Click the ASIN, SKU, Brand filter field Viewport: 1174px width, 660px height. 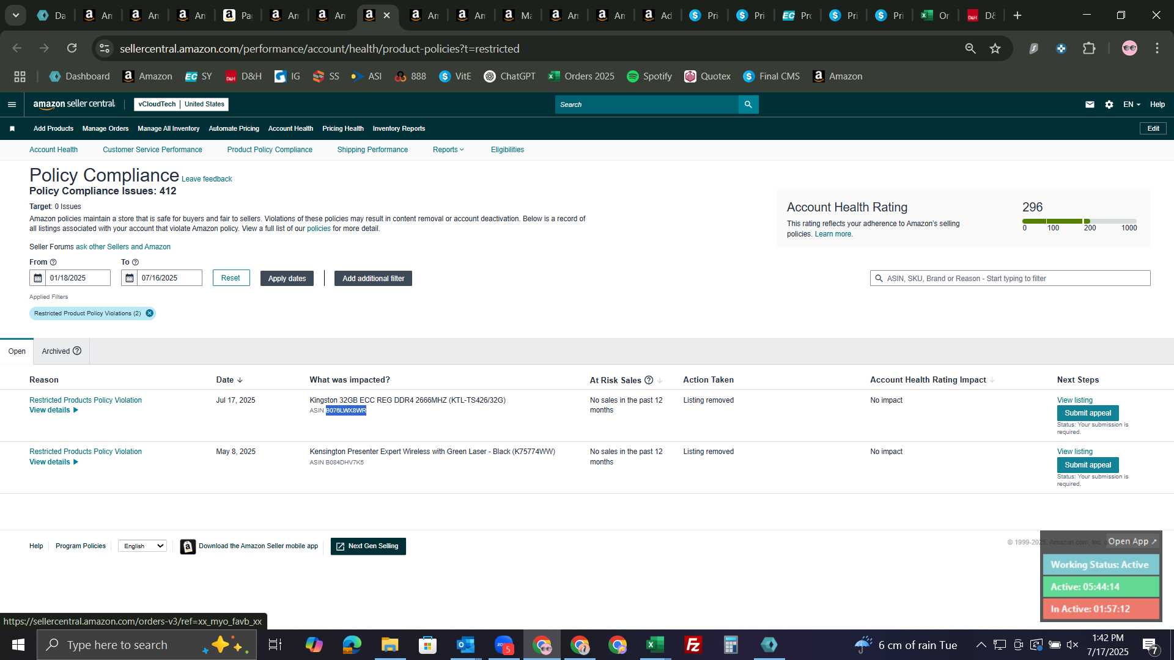pyautogui.click(x=1010, y=279)
